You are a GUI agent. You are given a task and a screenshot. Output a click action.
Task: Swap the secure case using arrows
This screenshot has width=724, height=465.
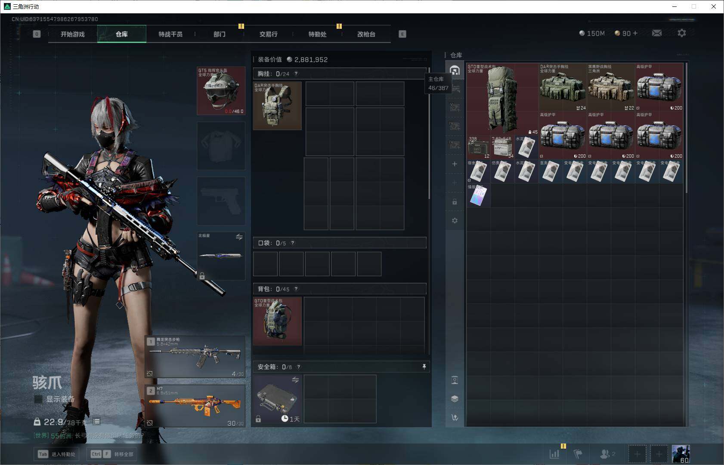(295, 380)
